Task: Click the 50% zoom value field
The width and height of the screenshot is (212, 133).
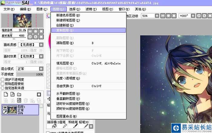Action: point(148,16)
